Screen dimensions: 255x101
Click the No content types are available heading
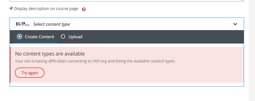(x=50, y=54)
